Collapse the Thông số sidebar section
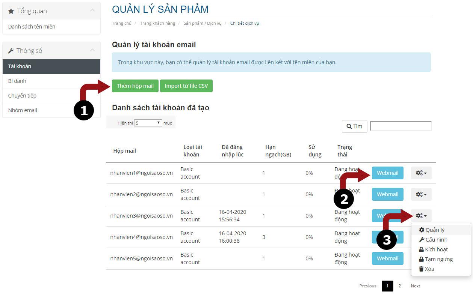The width and height of the screenshot is (473, 299). (93, 50)
